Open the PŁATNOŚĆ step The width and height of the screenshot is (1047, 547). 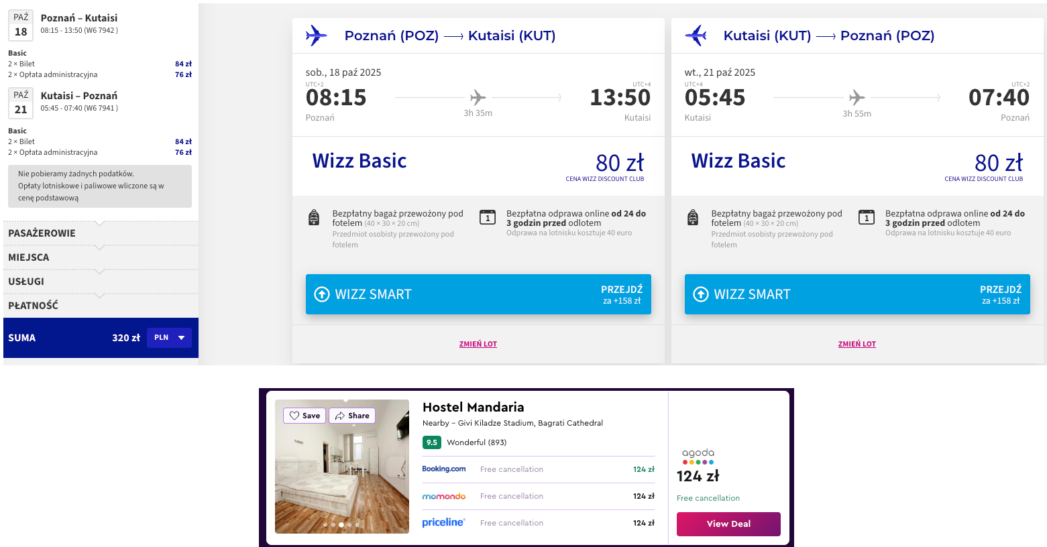101,306
